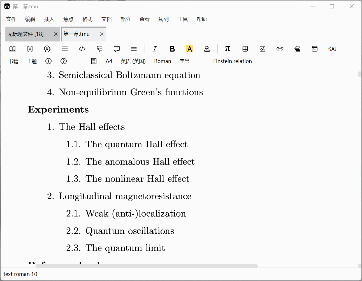Screen dimensions: 362x281
Task: Open the 格式 menu
Action: pos(87,19)
